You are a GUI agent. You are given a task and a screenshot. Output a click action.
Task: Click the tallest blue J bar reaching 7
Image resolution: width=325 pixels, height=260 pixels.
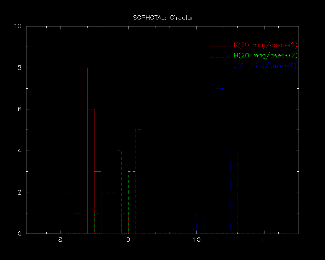click(x=221, y=161)
